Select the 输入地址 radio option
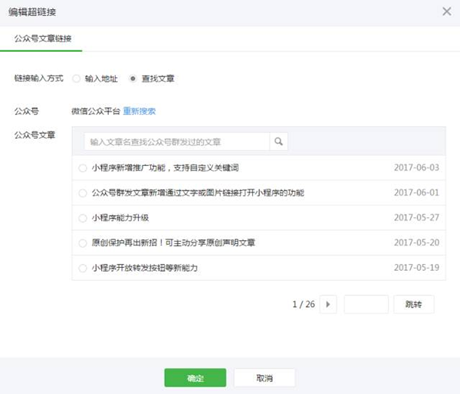Viewport: 460px width, 394px height. pos(77,78)
